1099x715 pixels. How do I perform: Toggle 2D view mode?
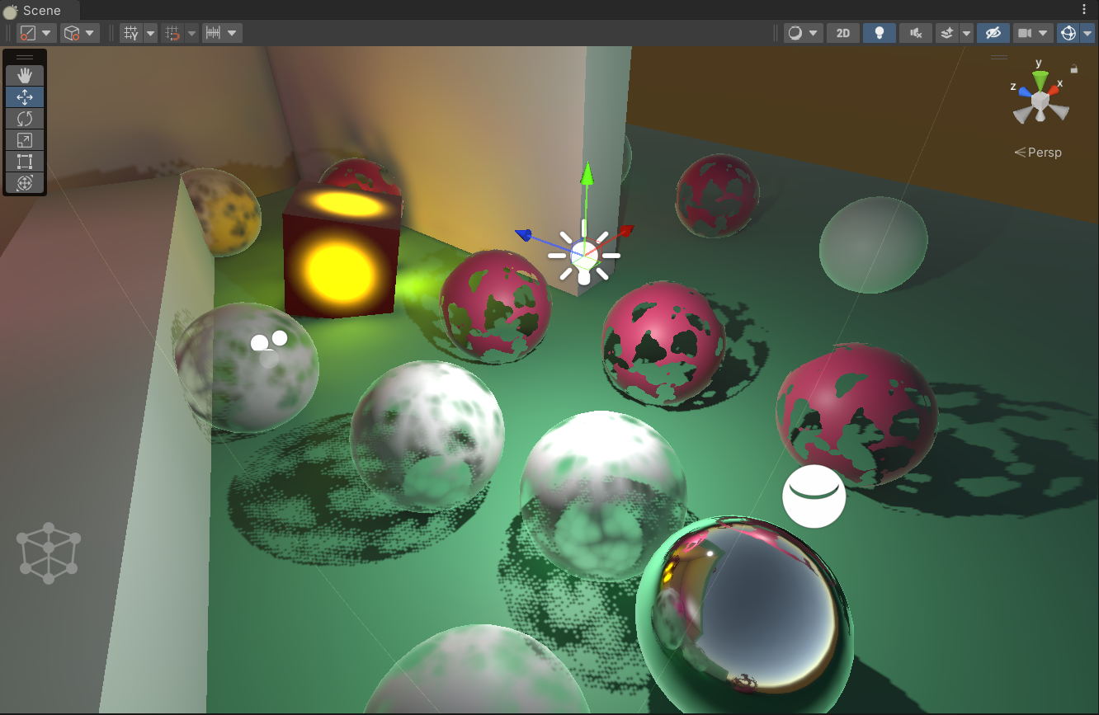843,33
